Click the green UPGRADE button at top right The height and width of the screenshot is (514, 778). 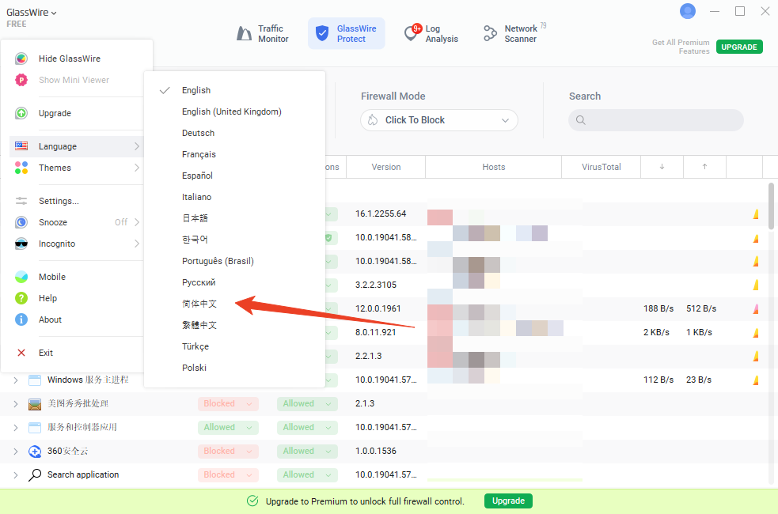pos(739,47)
